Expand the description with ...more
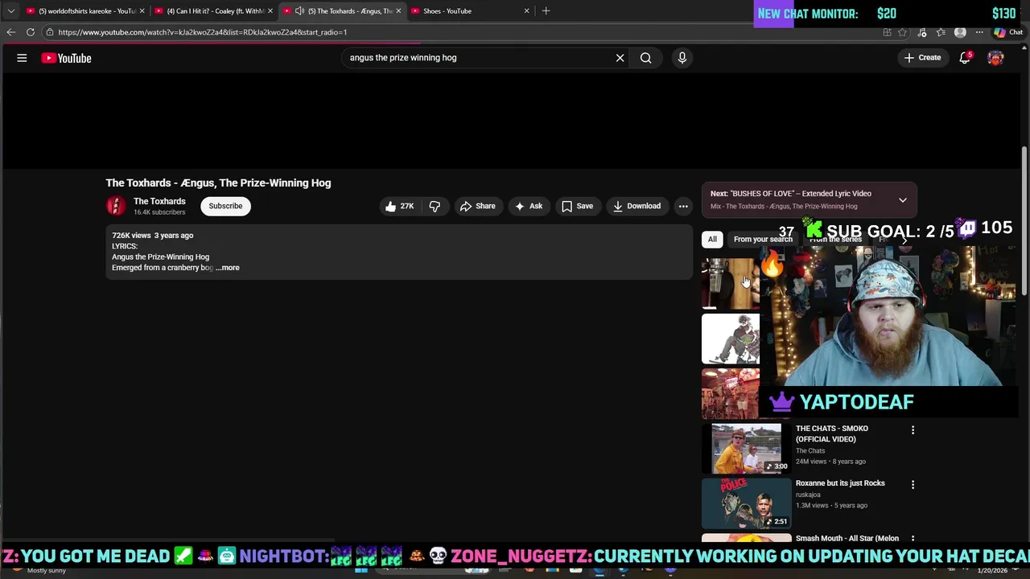1030x579 pixels. tap(228, 268)
